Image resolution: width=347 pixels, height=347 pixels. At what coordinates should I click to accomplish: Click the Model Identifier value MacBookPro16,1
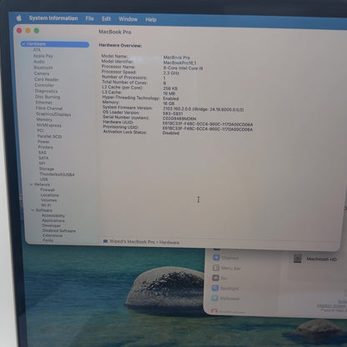pyautogui.click(x=179, y=63)
